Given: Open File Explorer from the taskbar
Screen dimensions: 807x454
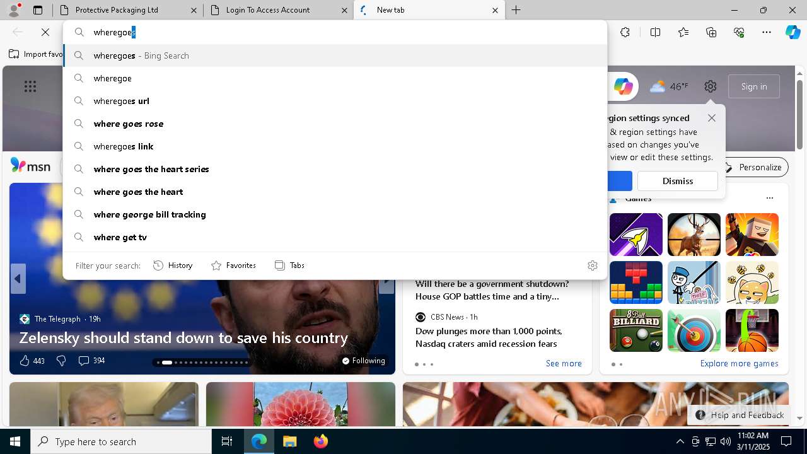Looking at the screenshot, I should (x=289, y=441).
